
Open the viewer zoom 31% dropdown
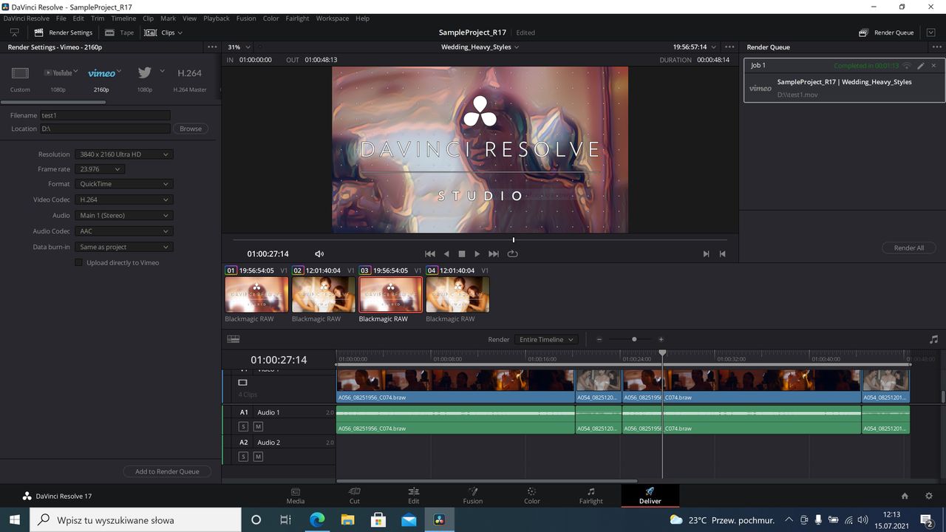[x=239, y=47]
